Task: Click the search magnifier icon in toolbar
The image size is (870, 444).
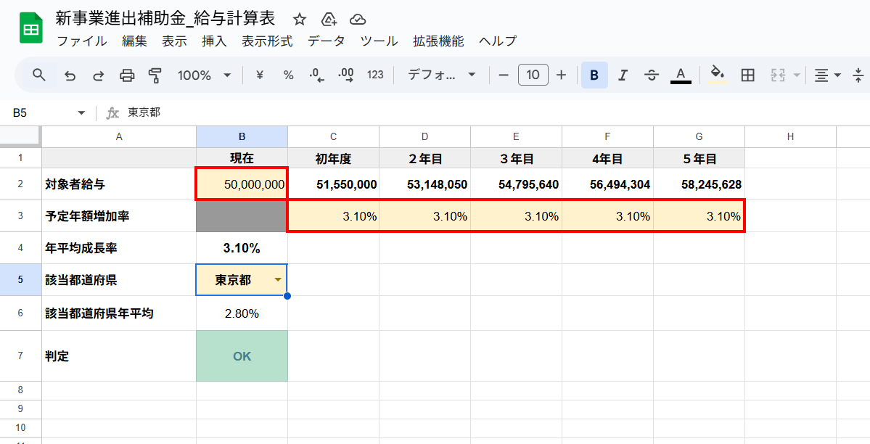Action: 39,75
